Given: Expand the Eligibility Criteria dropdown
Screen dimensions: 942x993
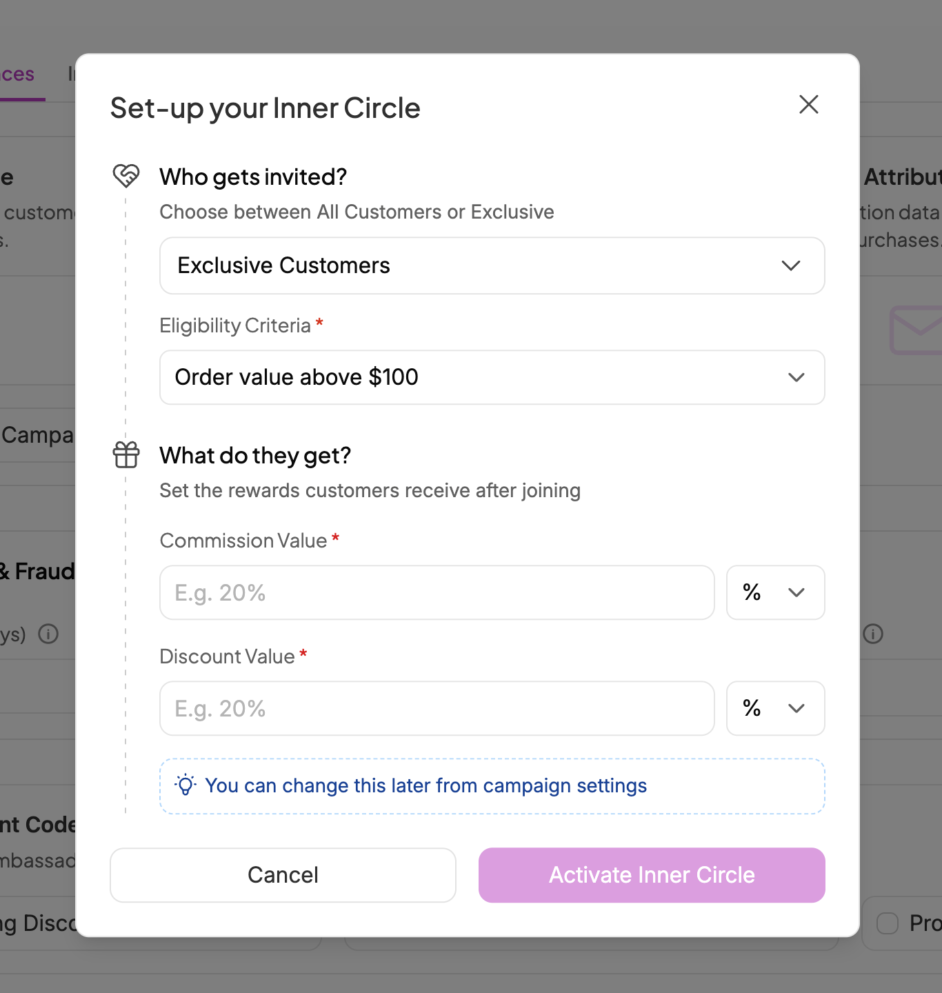Looking at the screenshot, I should pos(492,377).
